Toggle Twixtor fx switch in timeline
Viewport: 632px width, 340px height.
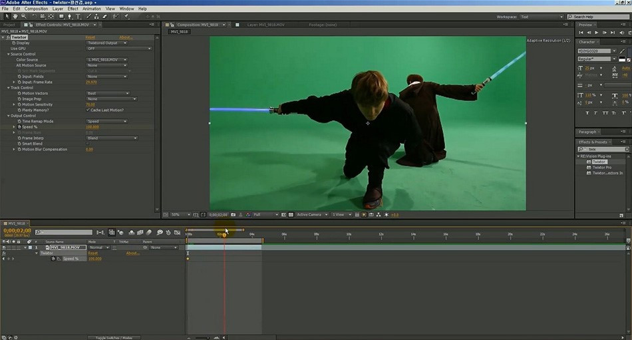4,254
